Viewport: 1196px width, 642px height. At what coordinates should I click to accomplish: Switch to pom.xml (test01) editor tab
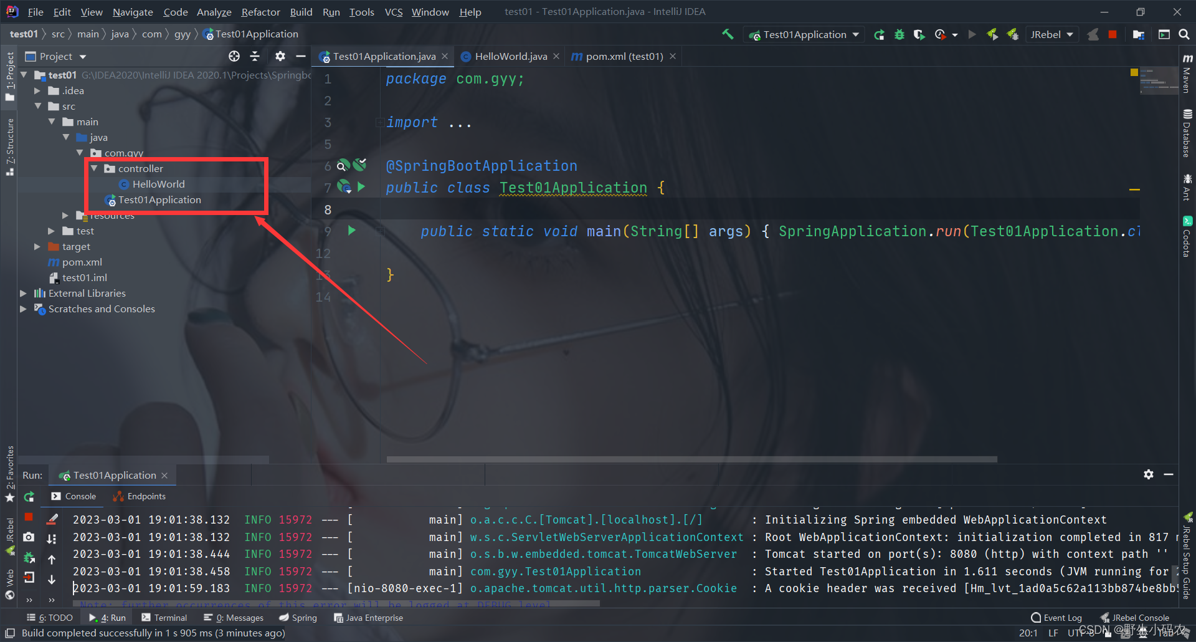click(x=624, y=56)
